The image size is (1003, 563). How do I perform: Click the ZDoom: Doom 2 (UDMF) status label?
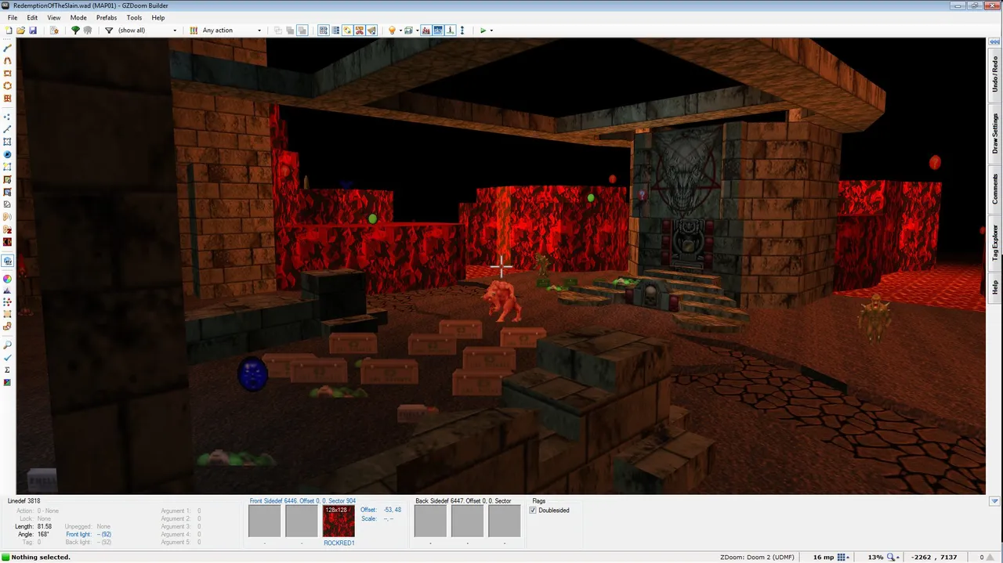click(757, 558)
